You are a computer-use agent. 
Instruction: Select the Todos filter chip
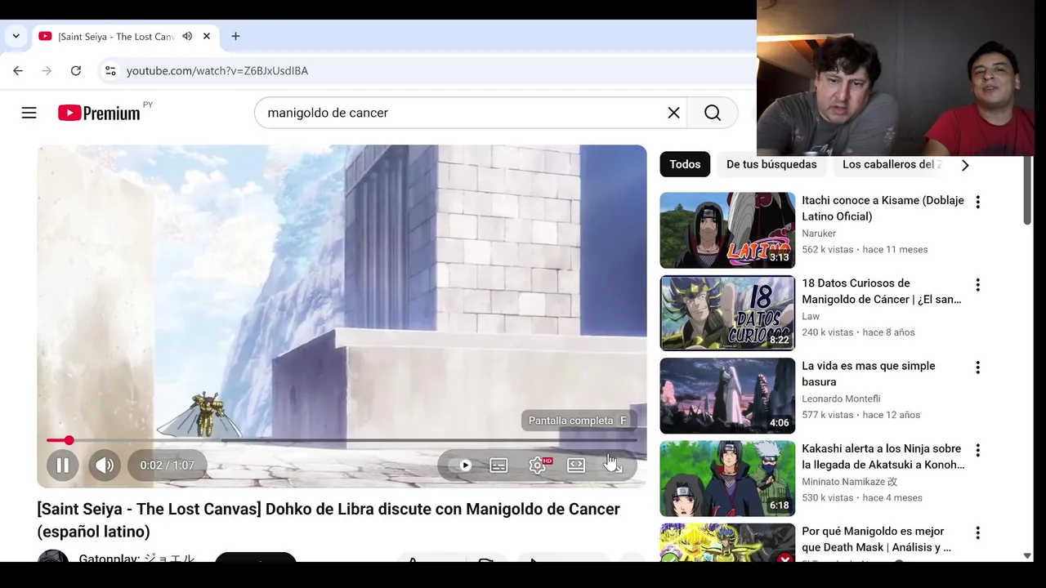685,164
